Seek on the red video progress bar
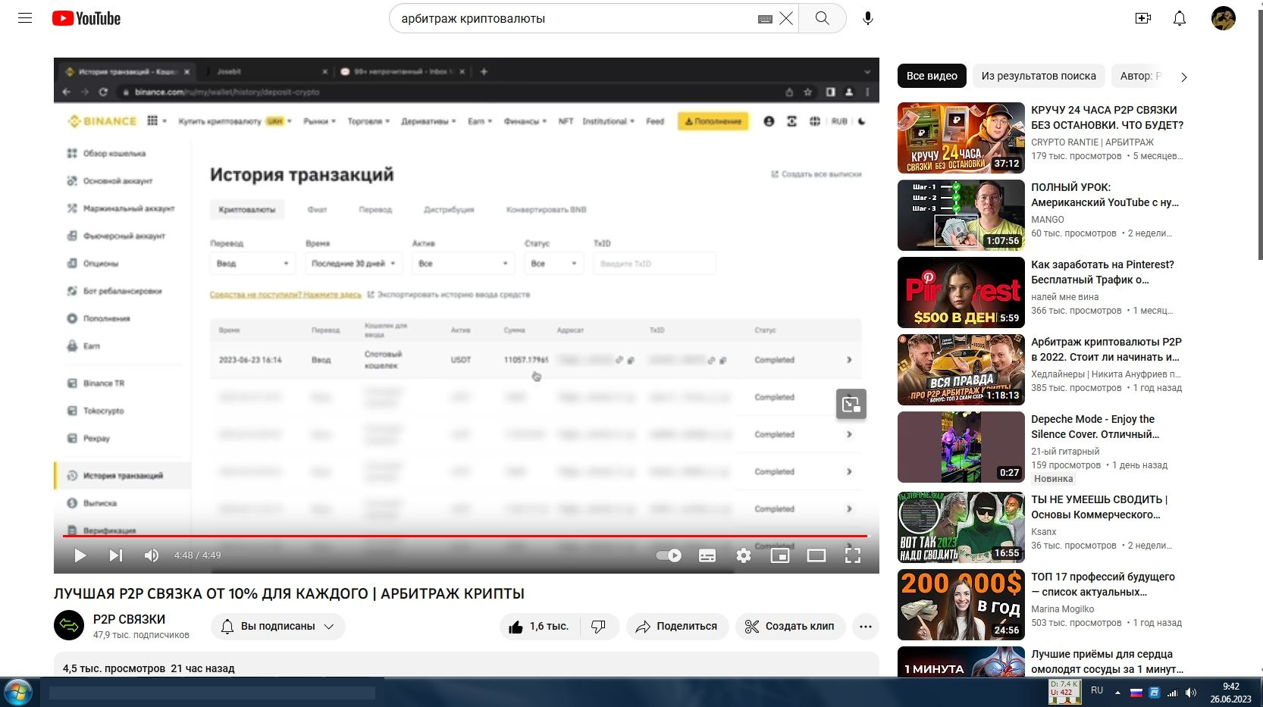This screenshot has width=1263, height=707. [x=465, y=536]
